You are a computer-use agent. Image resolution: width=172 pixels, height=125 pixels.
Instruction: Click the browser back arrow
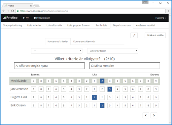(x=4, y=11)
